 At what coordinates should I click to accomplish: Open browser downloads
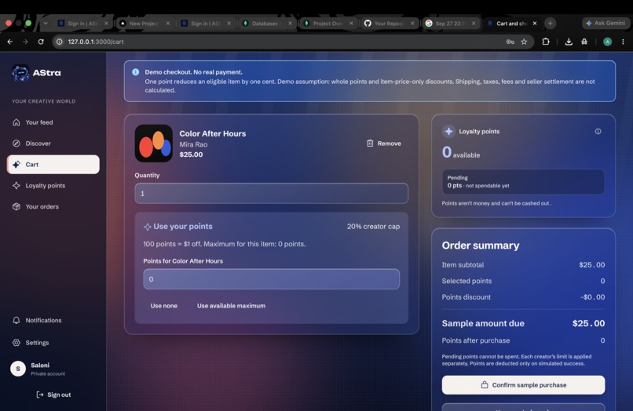coord(569,42)
